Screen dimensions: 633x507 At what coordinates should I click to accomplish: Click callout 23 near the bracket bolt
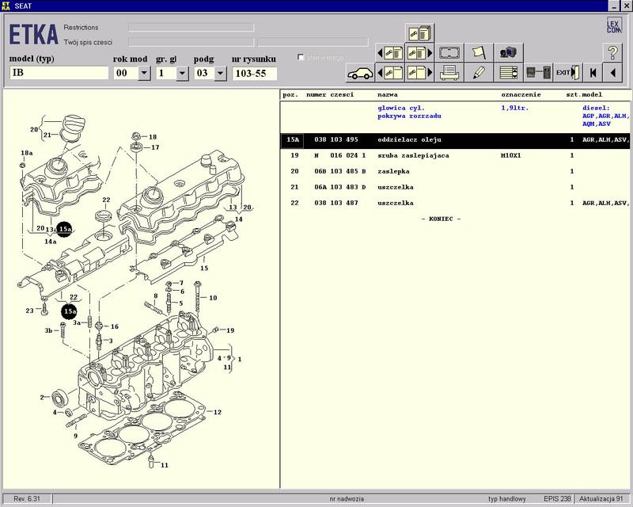[x=29, y=311]
